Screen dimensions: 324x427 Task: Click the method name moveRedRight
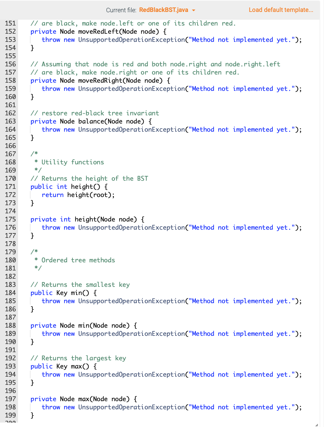(x=100, y=81)
